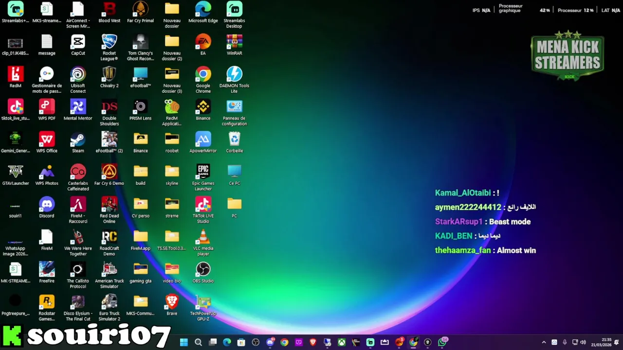Viewport: 623px width, 350px height.
Task: Open the FreeFire desktop shortcut
Action: [x=47, y=273]
